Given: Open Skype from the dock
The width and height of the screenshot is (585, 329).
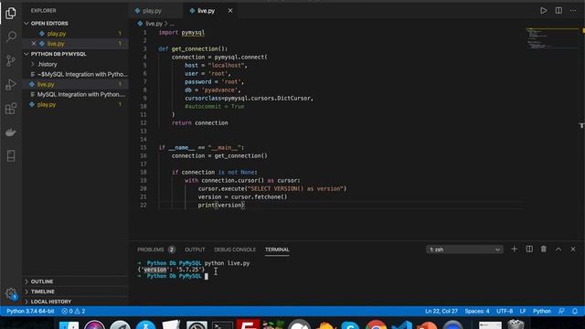Looking at the screenshot, I should tap(350, 325).
